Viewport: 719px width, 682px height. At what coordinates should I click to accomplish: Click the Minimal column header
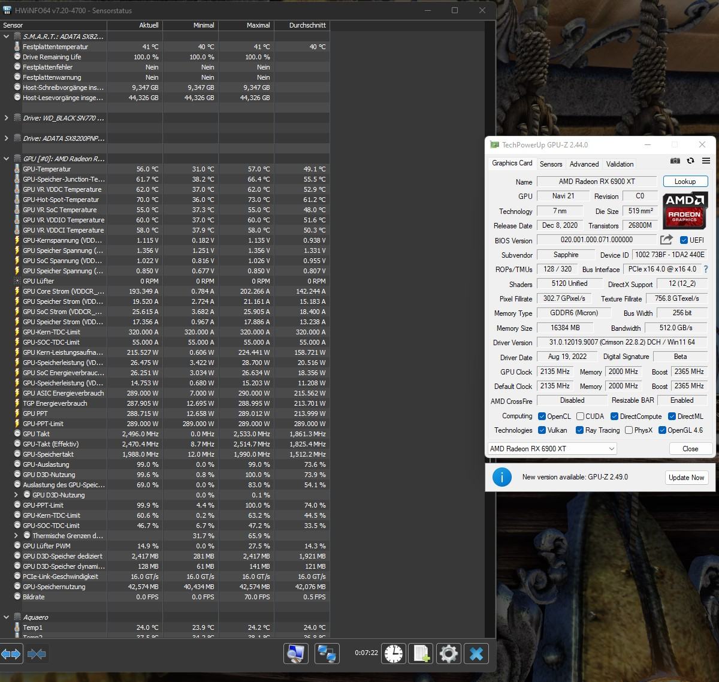tap(191, 25)
